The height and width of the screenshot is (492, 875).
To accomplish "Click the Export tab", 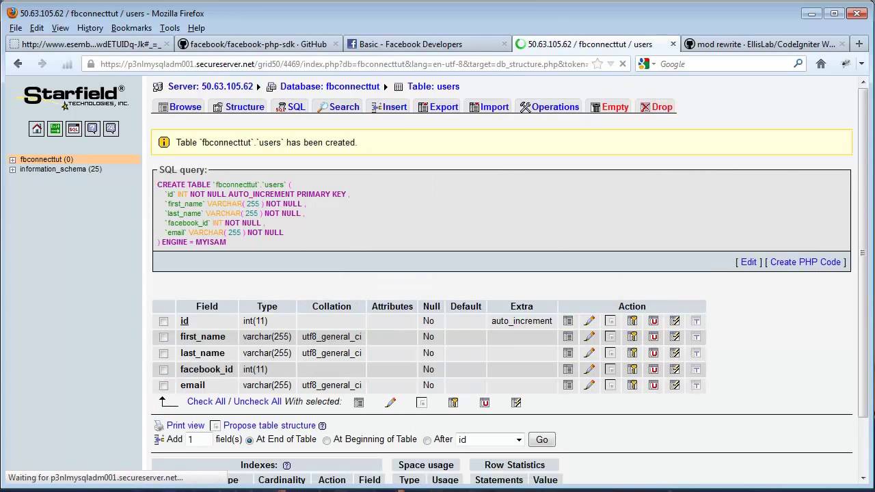I will (x=438, y=107).
